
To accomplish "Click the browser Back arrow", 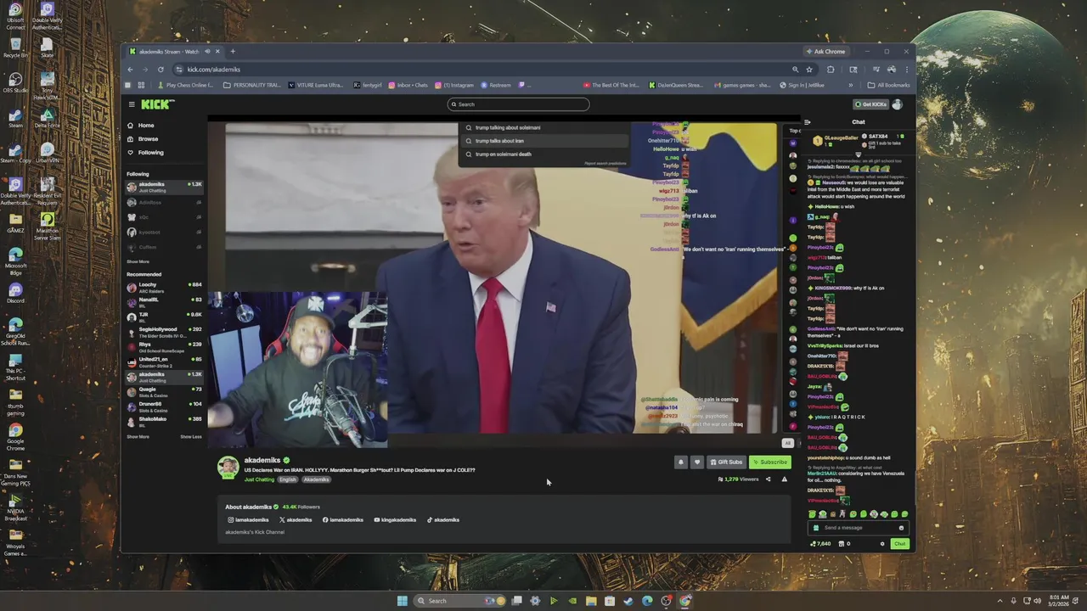I will pyautogui.click(x=130, y=70).
